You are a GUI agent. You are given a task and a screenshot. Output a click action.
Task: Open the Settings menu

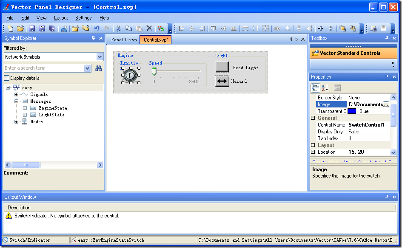[x=83, y=18]
